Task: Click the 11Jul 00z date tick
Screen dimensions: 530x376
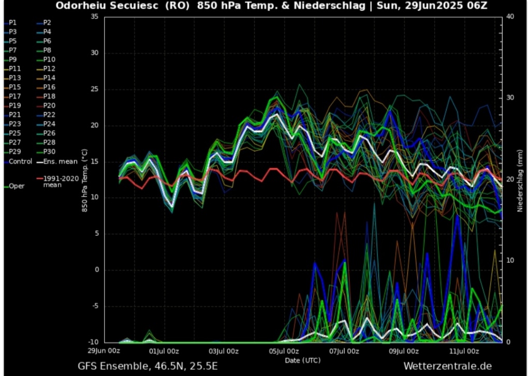Action: (x=463, y=351)
